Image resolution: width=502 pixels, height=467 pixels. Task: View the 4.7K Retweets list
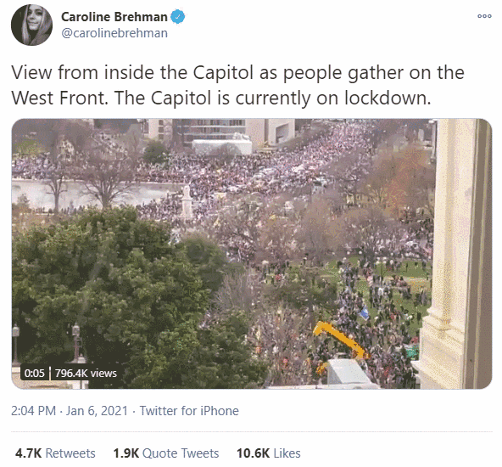55,453
